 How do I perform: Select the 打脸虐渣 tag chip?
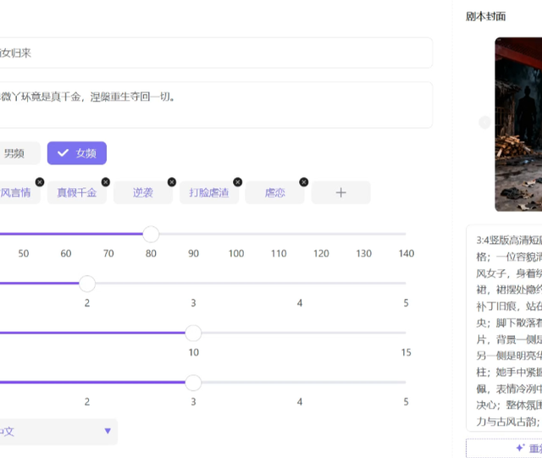pyautogui.click(x=209, y=192)
